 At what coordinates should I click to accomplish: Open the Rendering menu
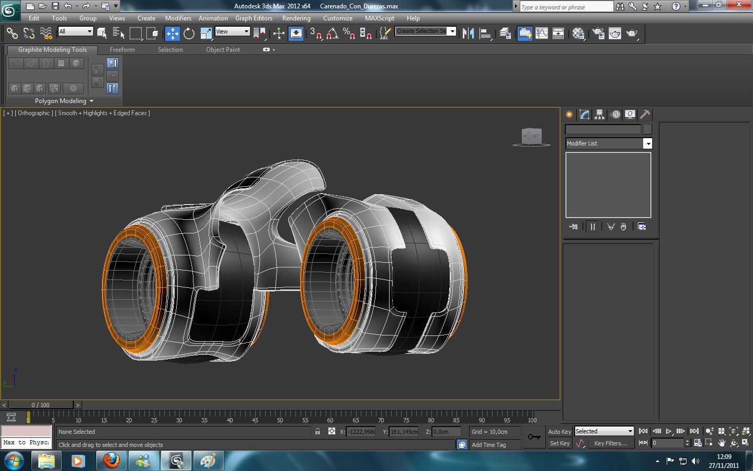[296, 18]
